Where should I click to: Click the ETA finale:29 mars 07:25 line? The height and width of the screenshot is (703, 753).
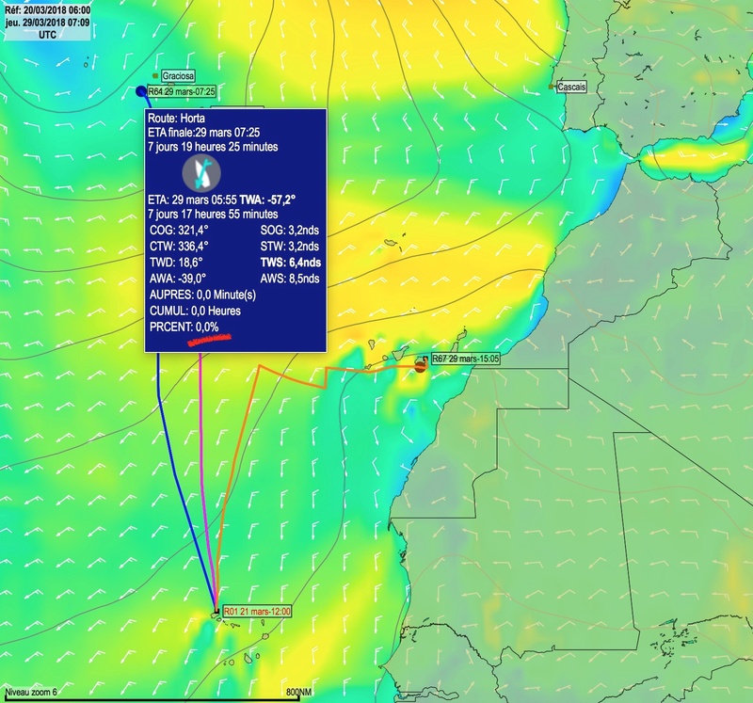click(x=204, y=133)
